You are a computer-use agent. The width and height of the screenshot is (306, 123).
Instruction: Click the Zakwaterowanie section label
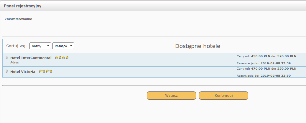pyautogui.click(x=18, y=19)
